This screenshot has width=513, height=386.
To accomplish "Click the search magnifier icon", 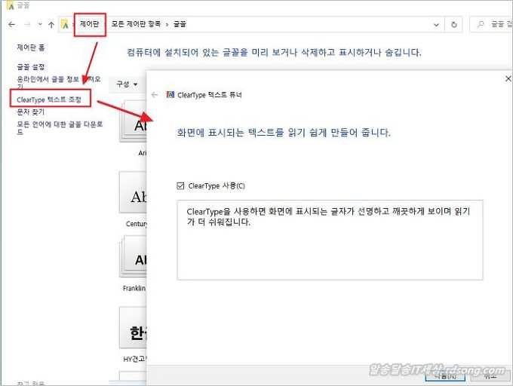I will tap(481, 25).
